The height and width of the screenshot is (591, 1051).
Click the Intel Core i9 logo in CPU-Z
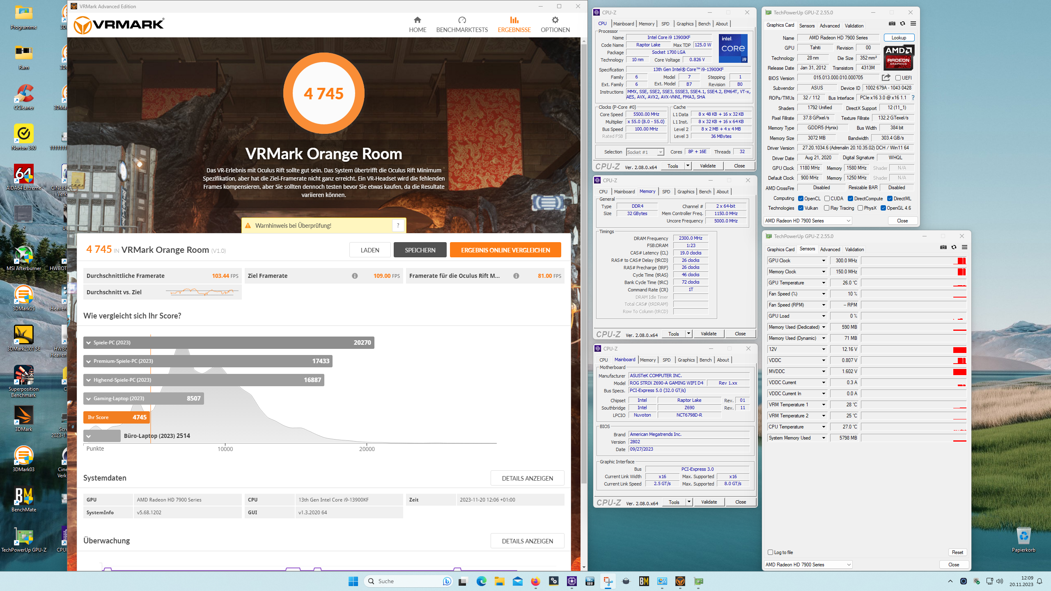point(733,48)
